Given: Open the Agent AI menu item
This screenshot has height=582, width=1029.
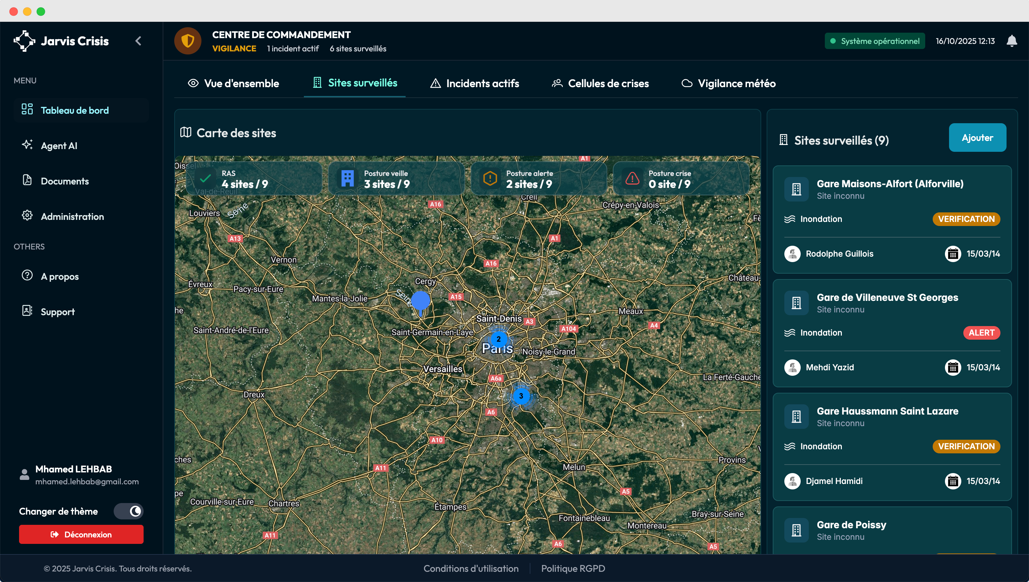Looking at the screenshot, I should click(x=59, y=146).
